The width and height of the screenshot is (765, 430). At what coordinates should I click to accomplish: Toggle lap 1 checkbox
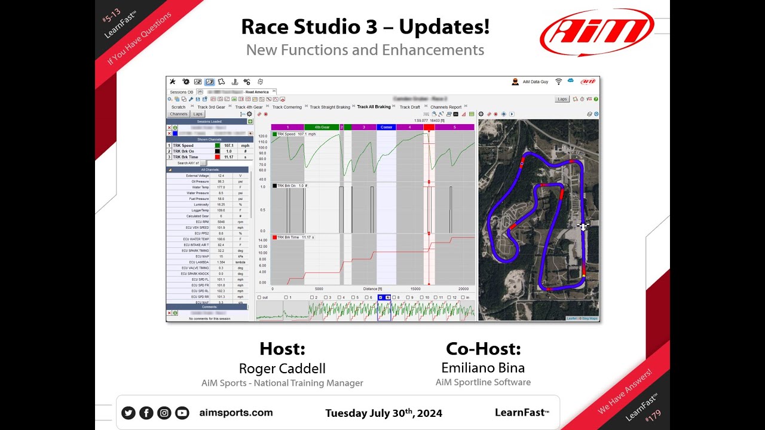(286, 297)
